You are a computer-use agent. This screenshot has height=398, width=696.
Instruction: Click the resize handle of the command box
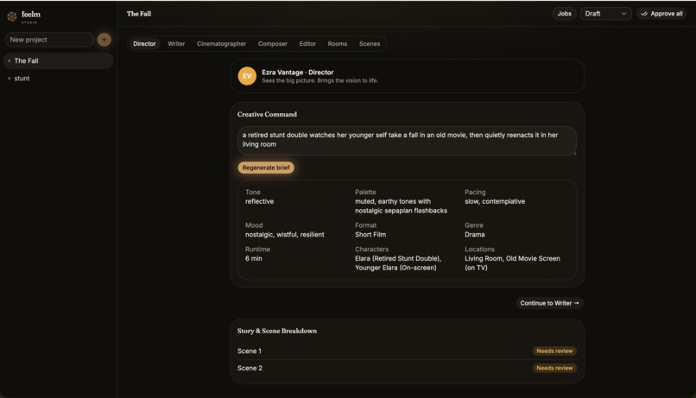574,153
